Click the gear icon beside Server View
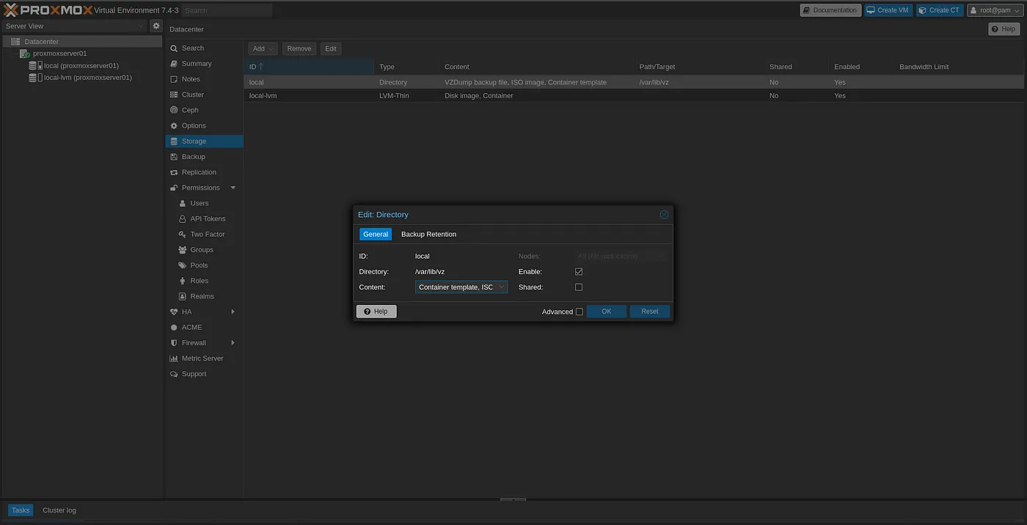 tap(156, 26)
